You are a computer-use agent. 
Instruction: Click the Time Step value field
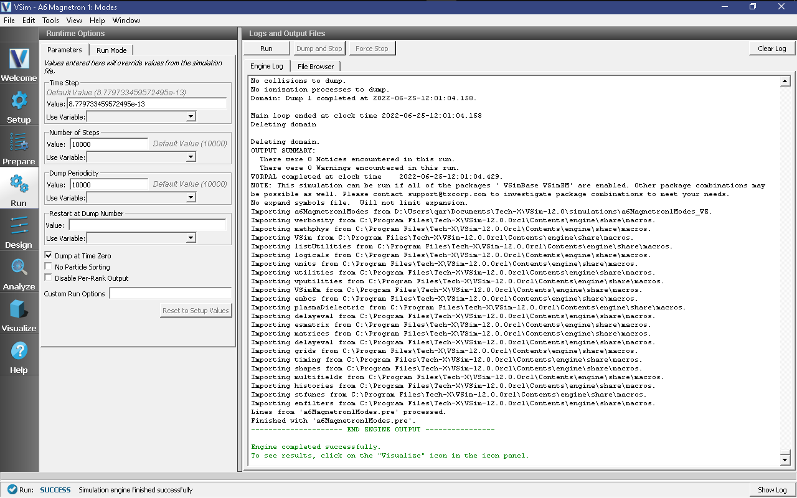[x=146, y=104]
